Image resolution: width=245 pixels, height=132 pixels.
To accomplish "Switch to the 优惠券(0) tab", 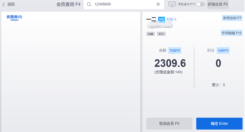I will (x=14, y=17).
